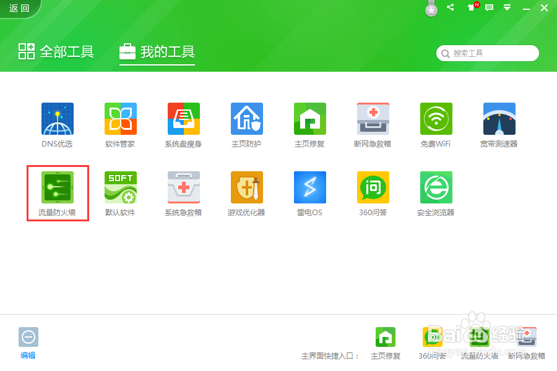Viewport: 557px width, 371px height.
Task: Open the feedback message icon
Action: 489,7
